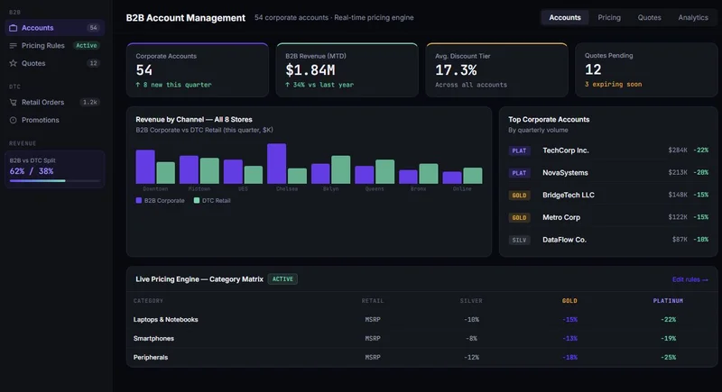Screen dimensions: 722x392
Task: Click the 3 expiring soon text
Action: pyautogui.click(x=614, y=84)
